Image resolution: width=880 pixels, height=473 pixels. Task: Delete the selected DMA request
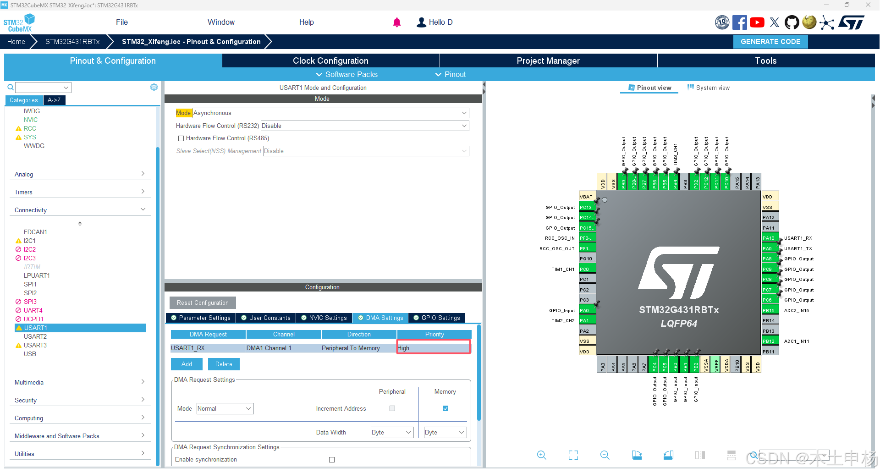(224, 364)
